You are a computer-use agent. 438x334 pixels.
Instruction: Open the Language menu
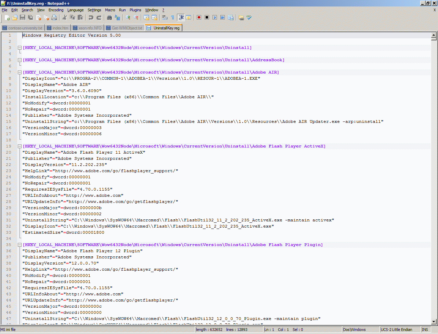[x=75, y=10]
